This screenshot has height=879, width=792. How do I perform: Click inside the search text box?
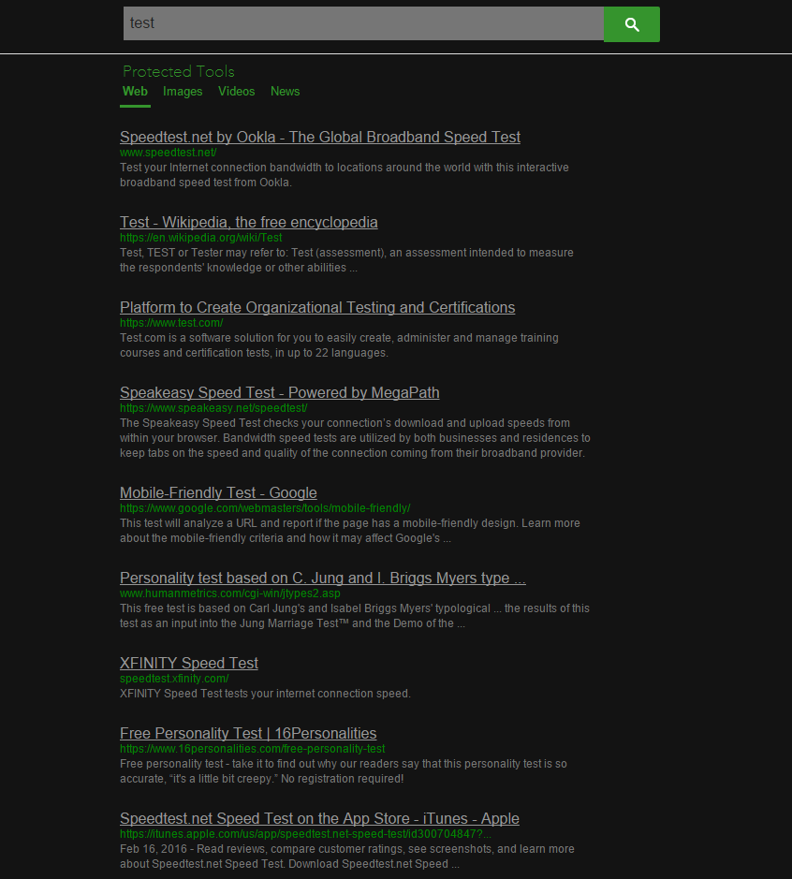click(x=362, y=23)
